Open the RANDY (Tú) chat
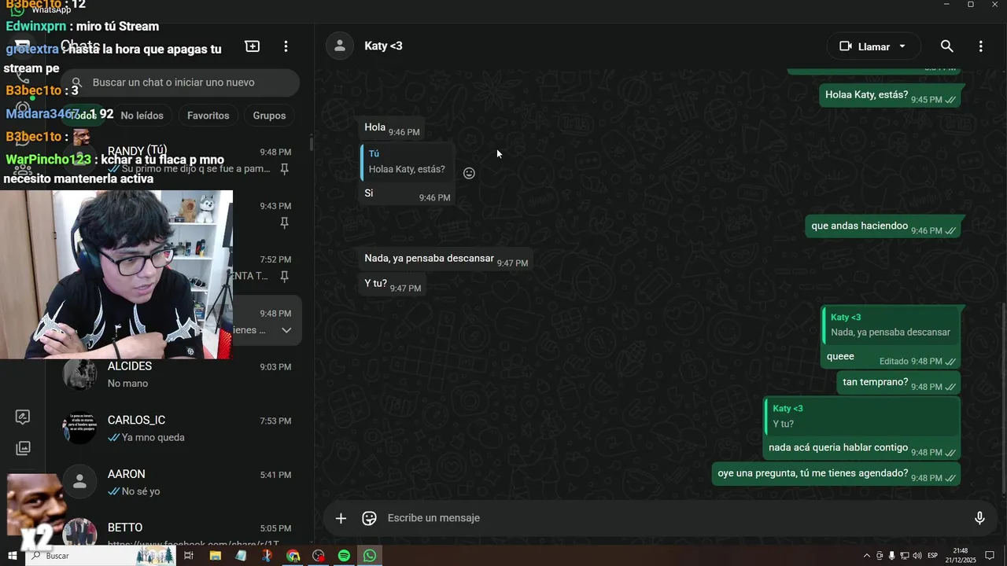The image size is (1007, 566). [x=179, y=160]
